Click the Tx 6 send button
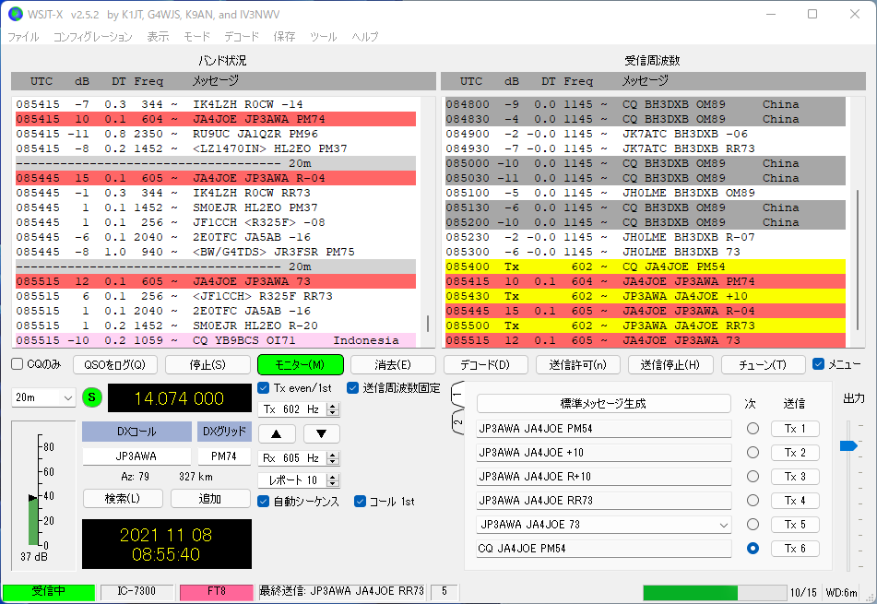 [x=795, y=549]
